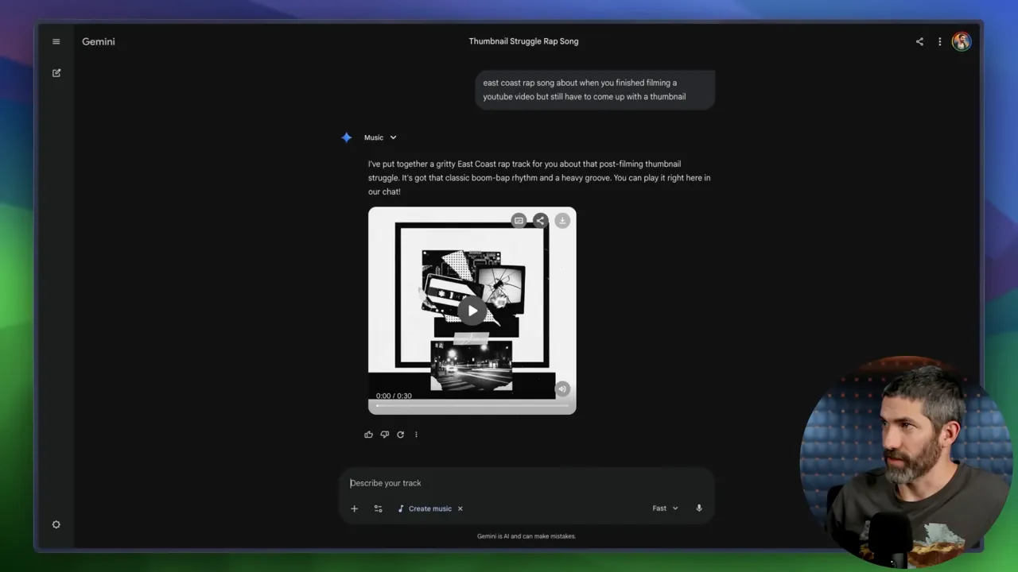The image size is (1018, 572).
Task: Add attachment with the plus icon
Action: [x=355, y=508]
